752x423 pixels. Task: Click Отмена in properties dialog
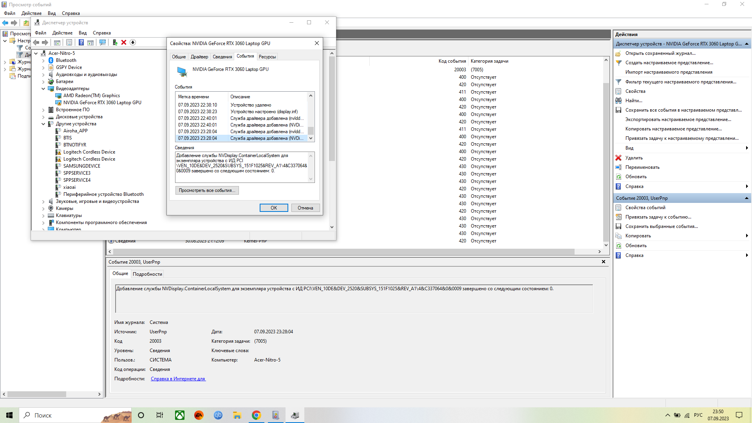[305, 208]
